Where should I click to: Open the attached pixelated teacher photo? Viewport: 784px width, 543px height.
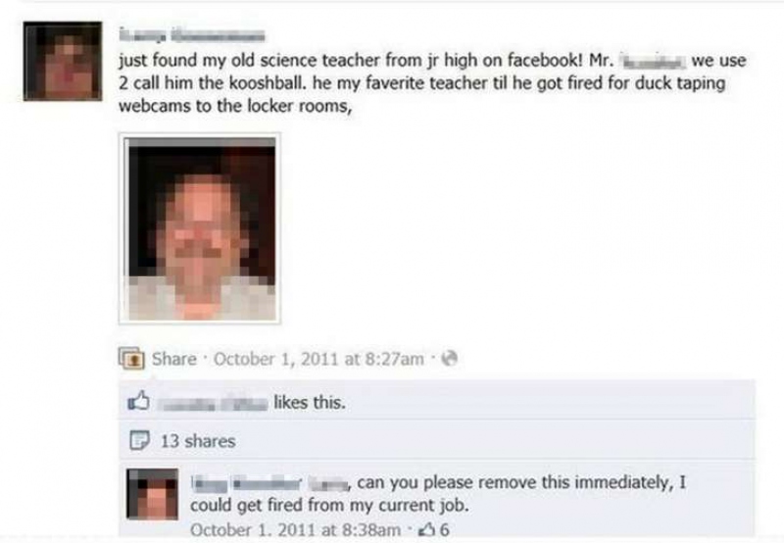coord(200,228)
